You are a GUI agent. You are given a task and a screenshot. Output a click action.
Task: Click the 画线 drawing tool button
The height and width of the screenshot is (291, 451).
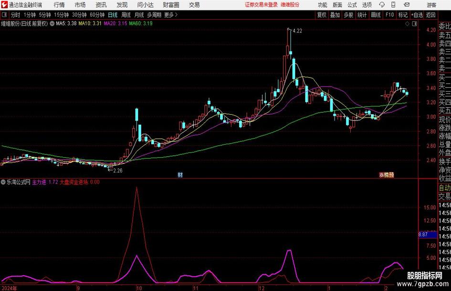(376, 15)
